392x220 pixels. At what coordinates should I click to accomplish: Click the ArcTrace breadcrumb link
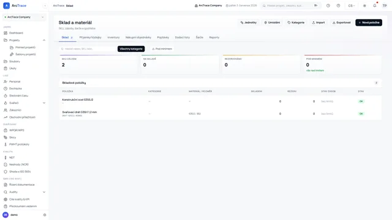(59, 5)
